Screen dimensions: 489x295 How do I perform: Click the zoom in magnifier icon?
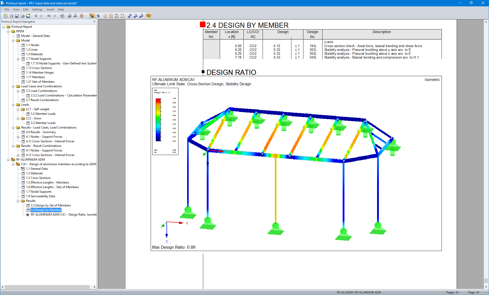(x=70, y=16)
